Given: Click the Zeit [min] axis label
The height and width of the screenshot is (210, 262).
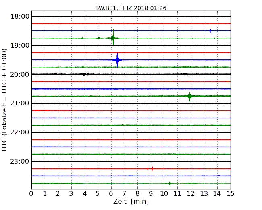Looking at the screenshot, I should [x=131, y=201].
